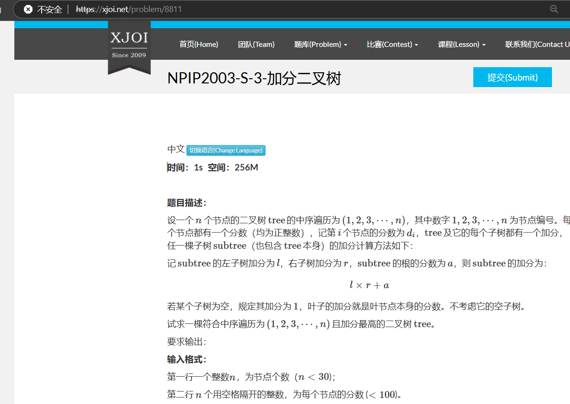This screenshot has width=570, height=404.
Task: Go to 首页(Home) page
Action: 198,44
